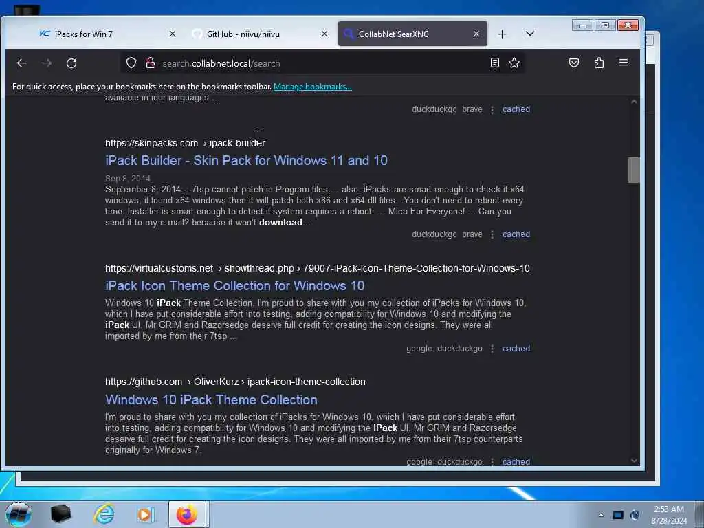Image resolution: width=704 pixels, height=528 pixels.
Task: Click the scrollbar up arrow
Action: point(634,102)
